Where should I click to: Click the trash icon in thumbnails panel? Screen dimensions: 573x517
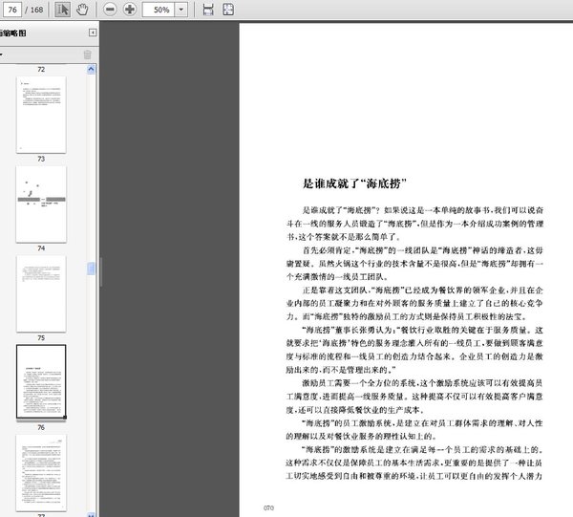pyautogui.click(x=88, y=54)
